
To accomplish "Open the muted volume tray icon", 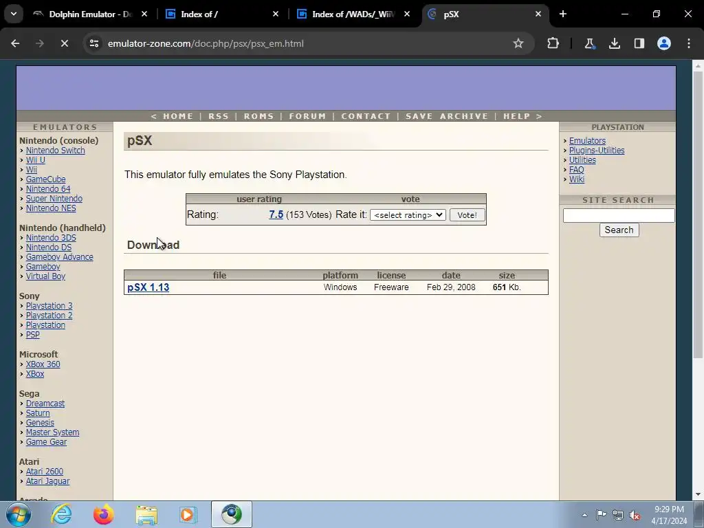I will coord(635,515).
